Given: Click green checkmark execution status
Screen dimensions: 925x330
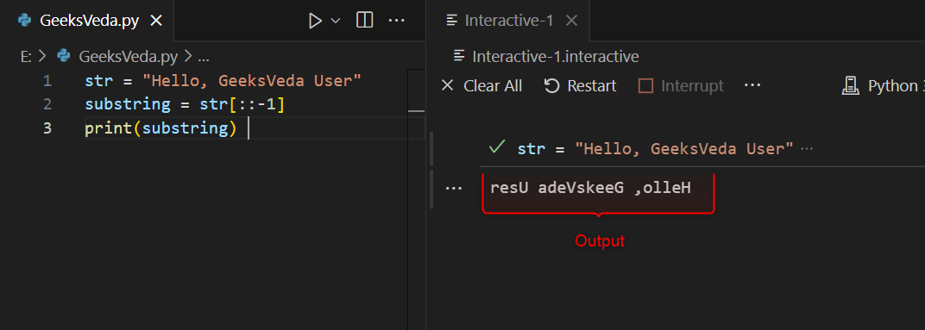Looking at the screenshot, I should [497, 147].
